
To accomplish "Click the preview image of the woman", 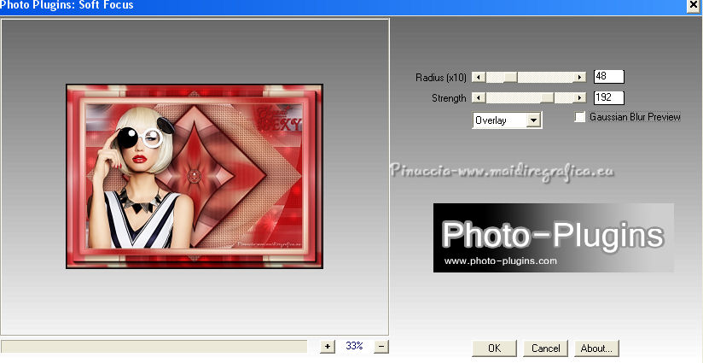I will point(195,176).
